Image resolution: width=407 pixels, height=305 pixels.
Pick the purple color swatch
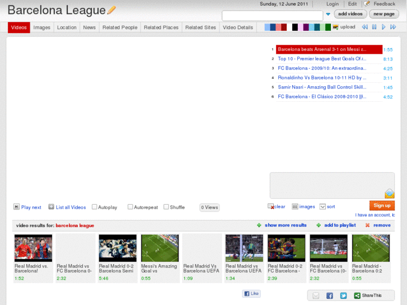coord(306,27)
